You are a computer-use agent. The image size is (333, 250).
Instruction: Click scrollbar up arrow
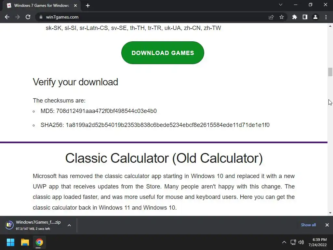[x=330, y=26]
